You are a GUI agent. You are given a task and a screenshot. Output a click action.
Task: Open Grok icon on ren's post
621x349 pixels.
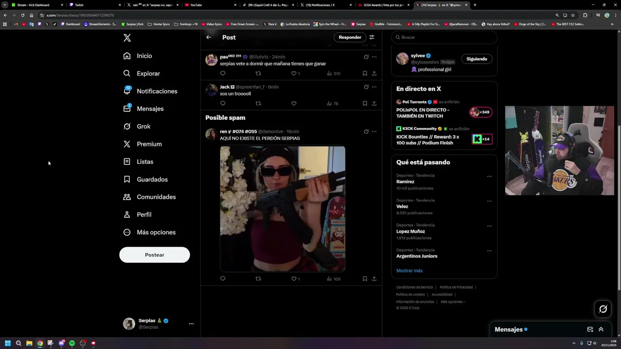[366, 131]
